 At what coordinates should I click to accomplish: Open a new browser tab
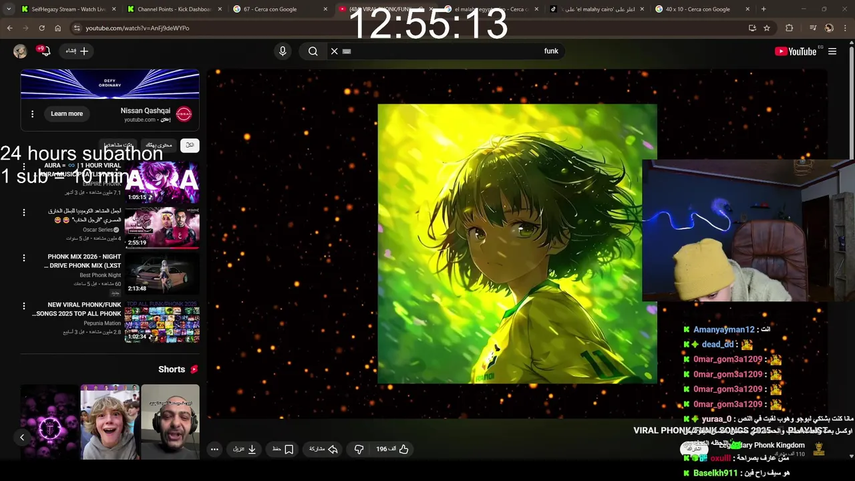click(x=763, y=9)
